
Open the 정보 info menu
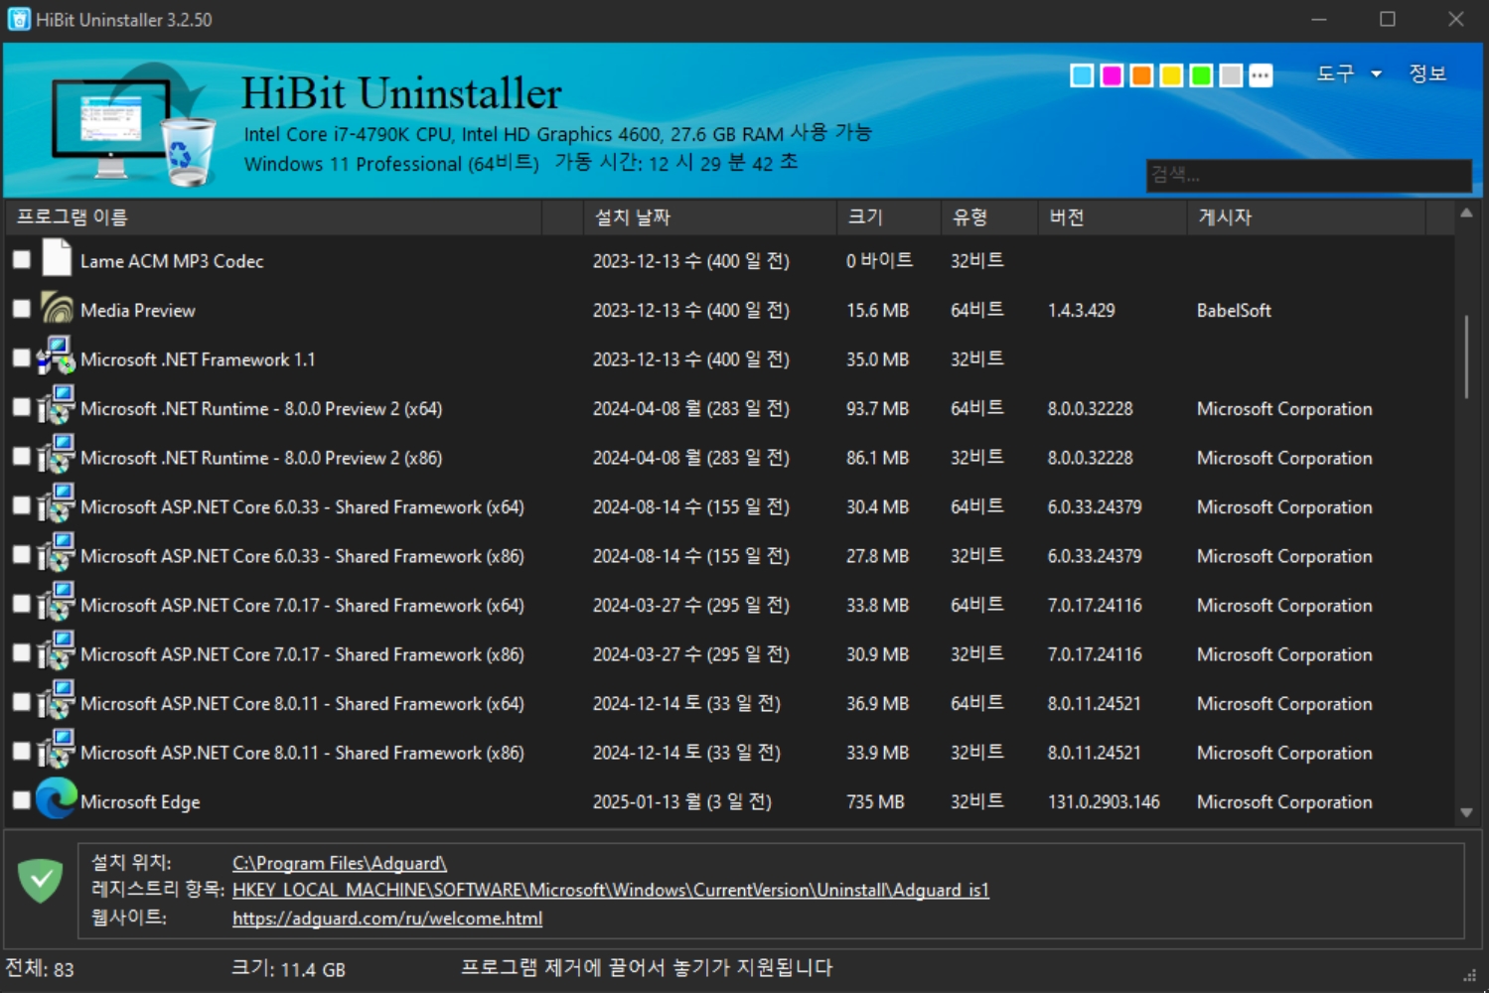click(x=1427, y=73)
